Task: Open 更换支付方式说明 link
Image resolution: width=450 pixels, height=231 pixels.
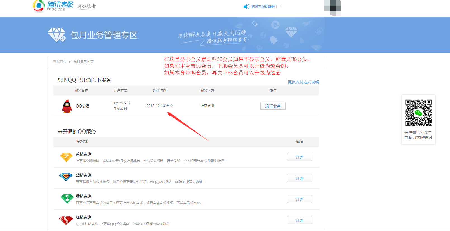Action: click(x=303, y=82)
